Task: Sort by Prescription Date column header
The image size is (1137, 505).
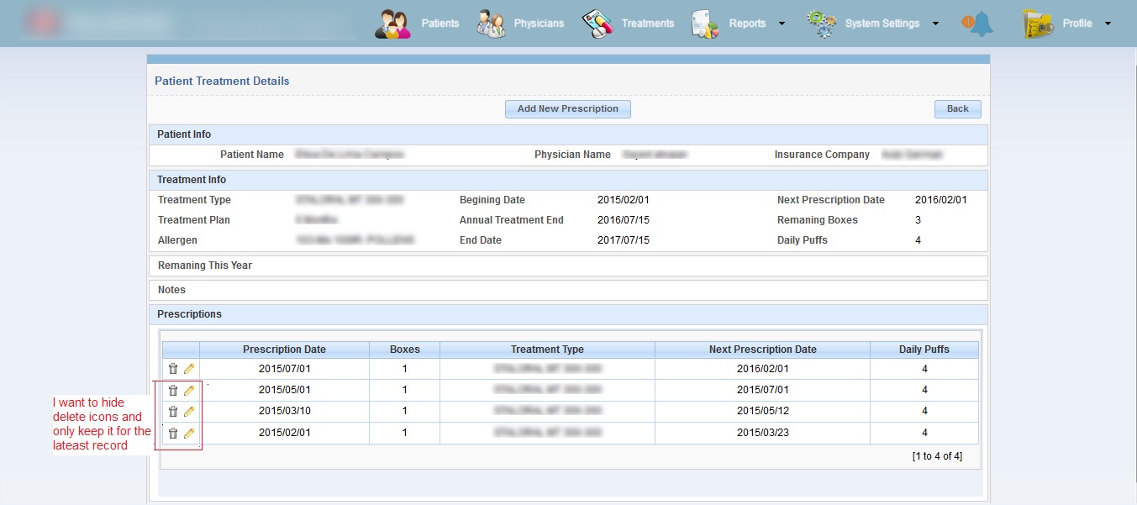Action: 284,350
